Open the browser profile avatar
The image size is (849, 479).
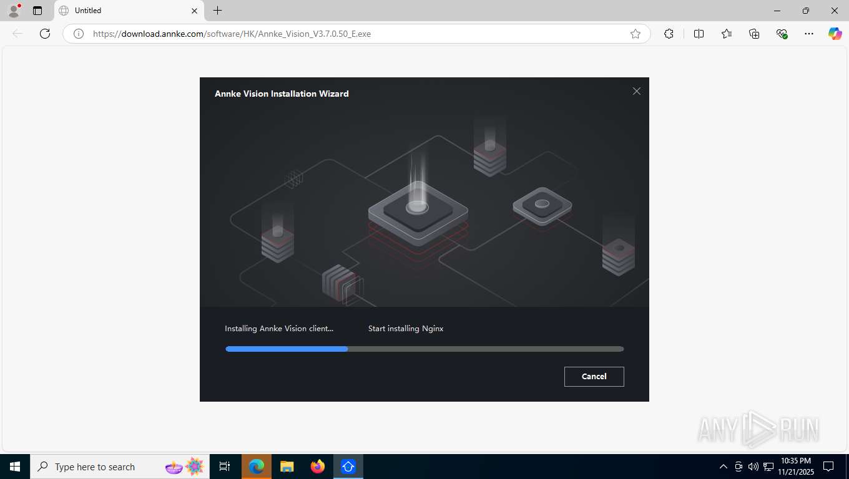(x=14, y=11)
